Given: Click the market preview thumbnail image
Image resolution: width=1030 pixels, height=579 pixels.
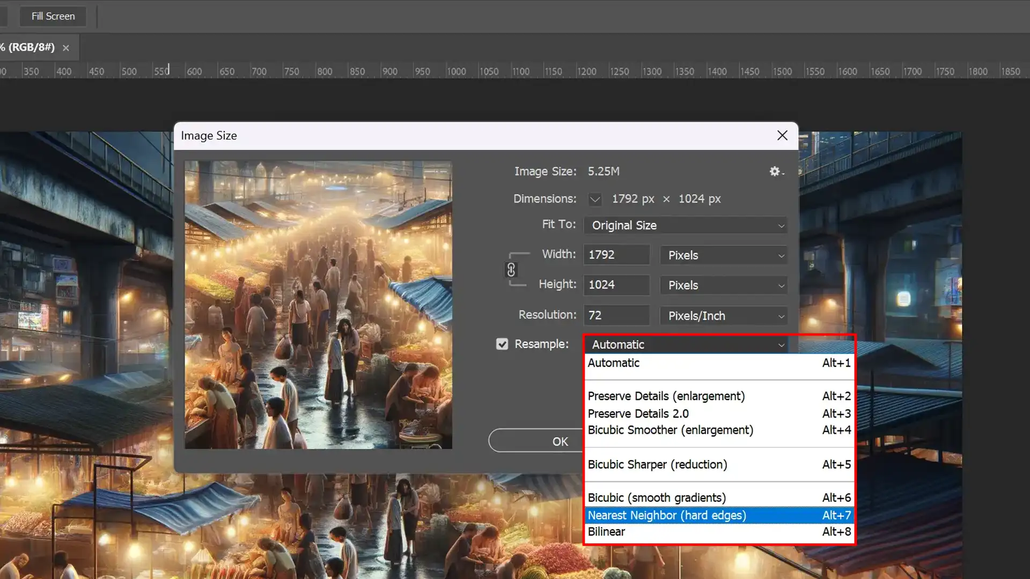Looking at the screenshot, I should (x=318, y=305).
